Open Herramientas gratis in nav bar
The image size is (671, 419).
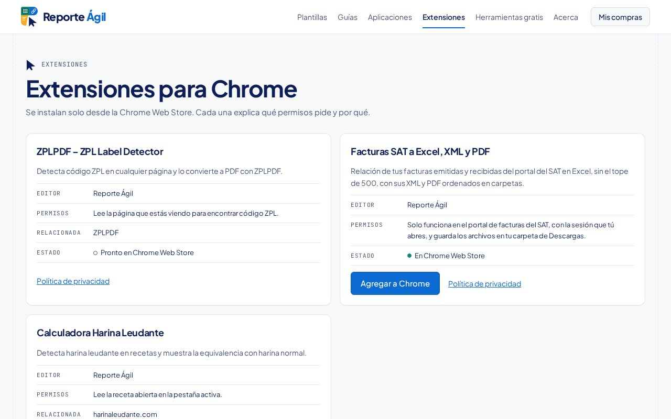coord(509,17)
